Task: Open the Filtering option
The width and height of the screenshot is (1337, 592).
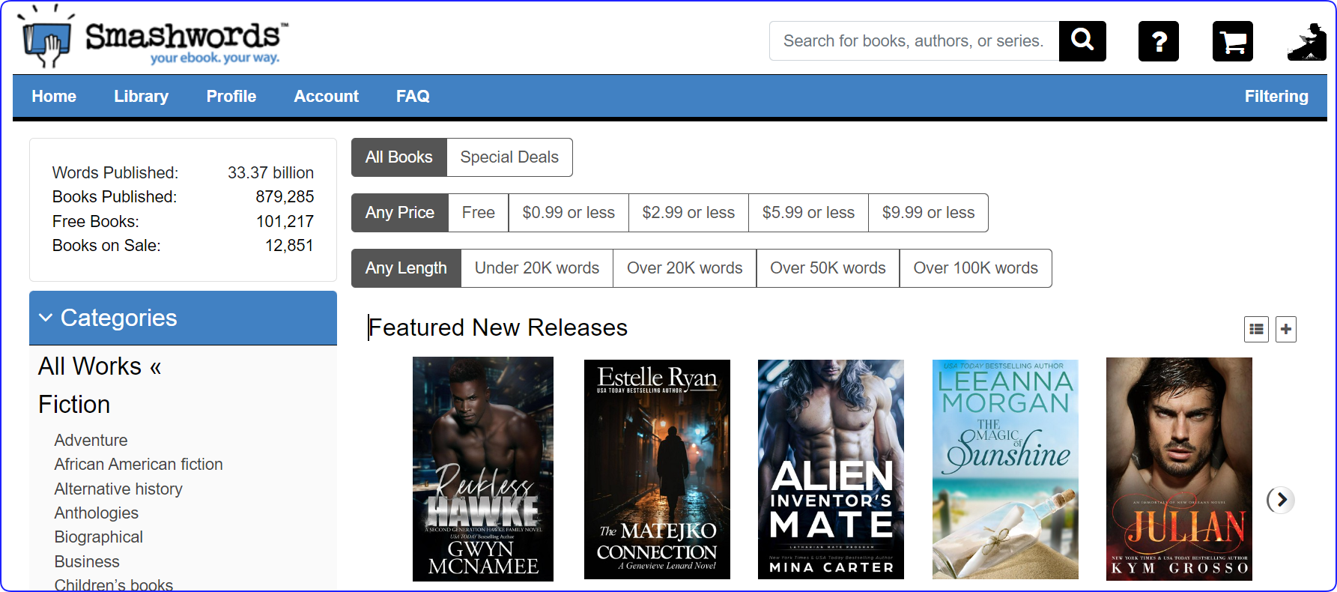Action: 1276,96
